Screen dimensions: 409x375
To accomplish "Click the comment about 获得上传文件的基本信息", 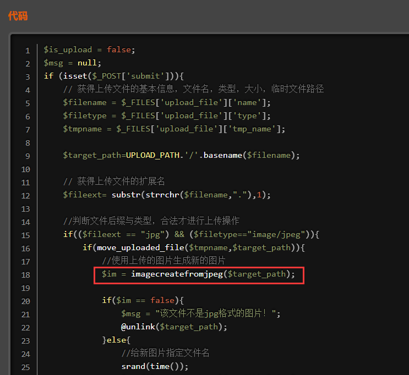I will pyautogui.click(x=193, y=89).
